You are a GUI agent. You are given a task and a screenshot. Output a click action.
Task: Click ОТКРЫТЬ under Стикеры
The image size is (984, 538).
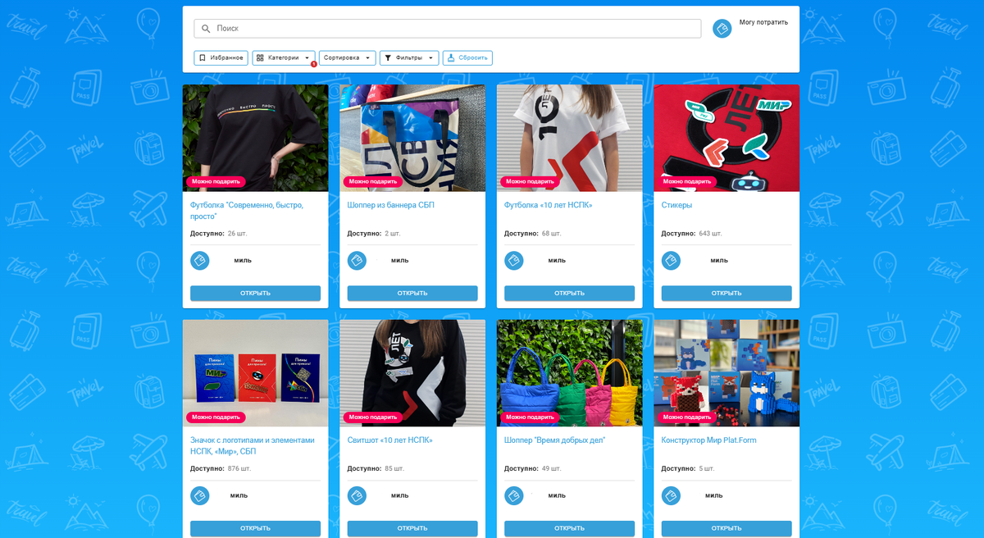tap(727, 293)
